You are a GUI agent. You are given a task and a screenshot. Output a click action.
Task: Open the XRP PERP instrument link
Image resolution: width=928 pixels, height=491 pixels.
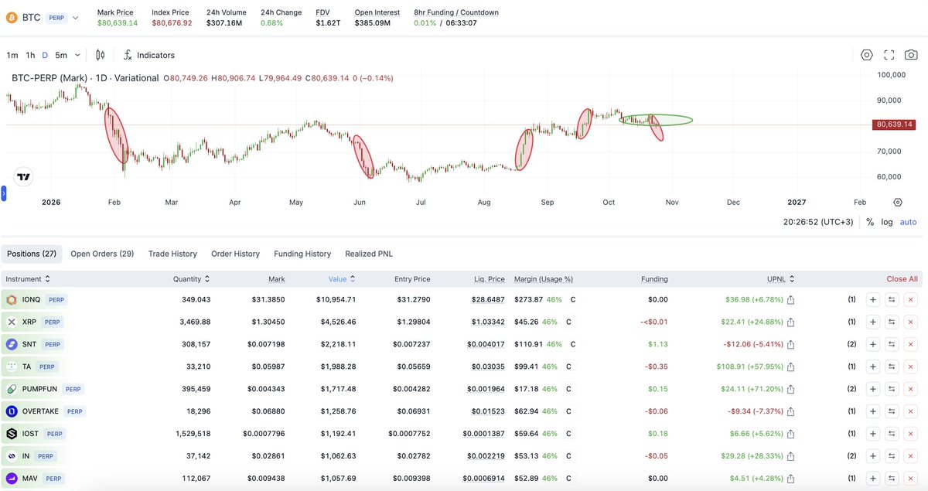[x=35, y=322]
